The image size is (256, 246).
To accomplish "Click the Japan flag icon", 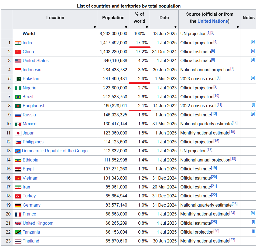I will coord(18,133).
